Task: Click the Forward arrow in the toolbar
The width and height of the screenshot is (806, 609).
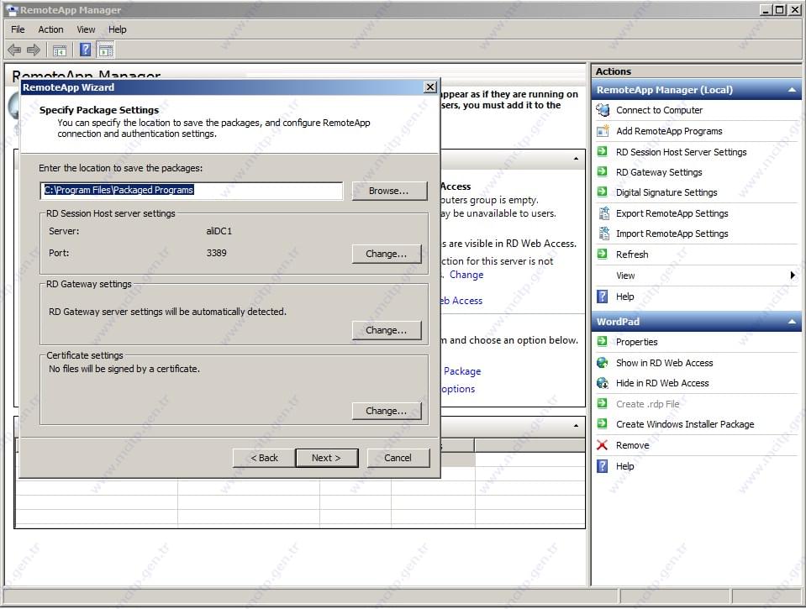Action: (x=34, y=50)
